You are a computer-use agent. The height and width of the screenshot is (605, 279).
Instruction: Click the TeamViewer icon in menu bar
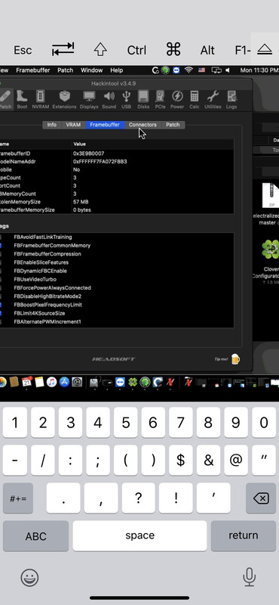point(176,70)
